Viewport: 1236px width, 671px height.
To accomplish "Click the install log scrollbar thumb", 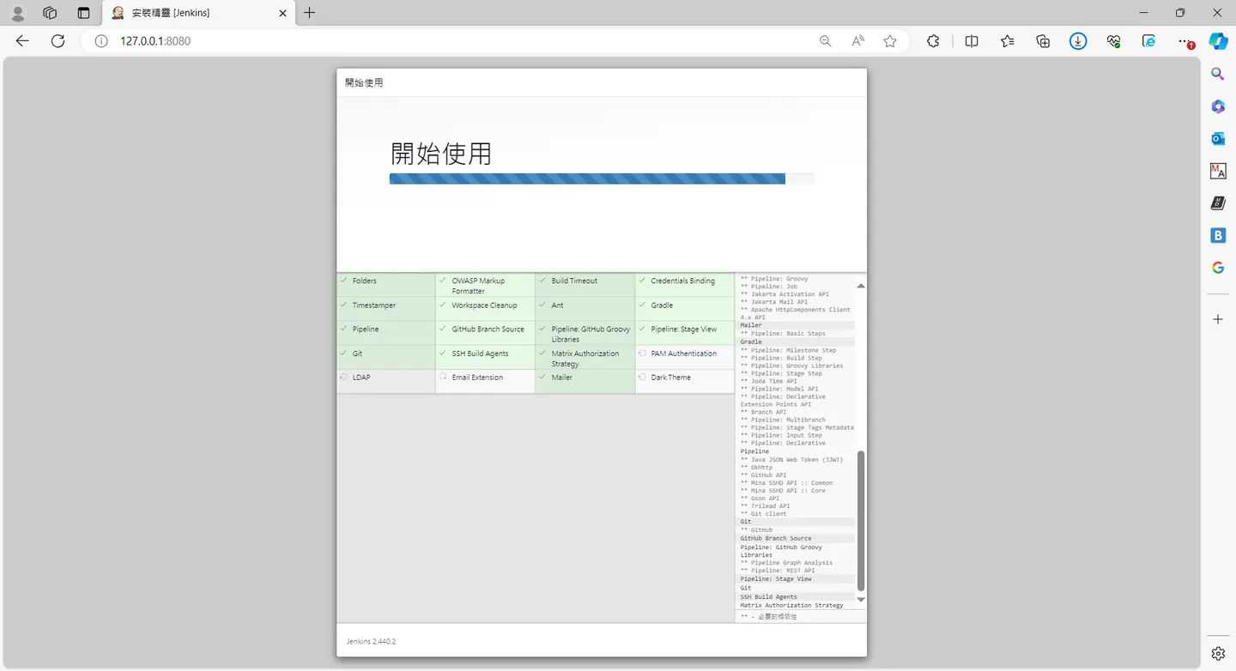I will (861, 521).
